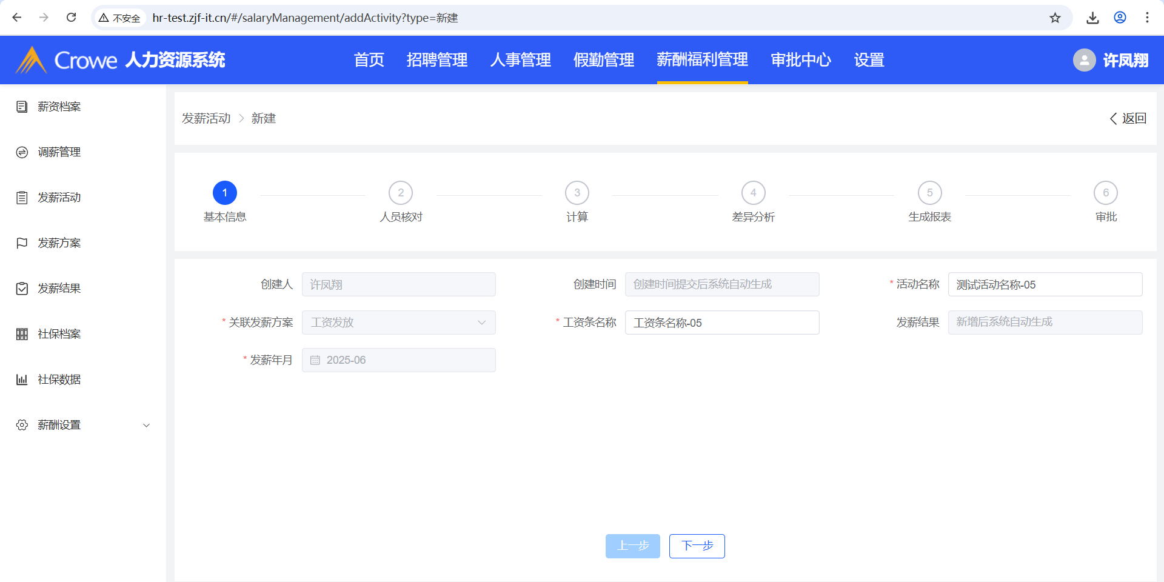Open the 发薪年月 date picker
Viewport: 1164px width, 582px height.
point(398,360)
